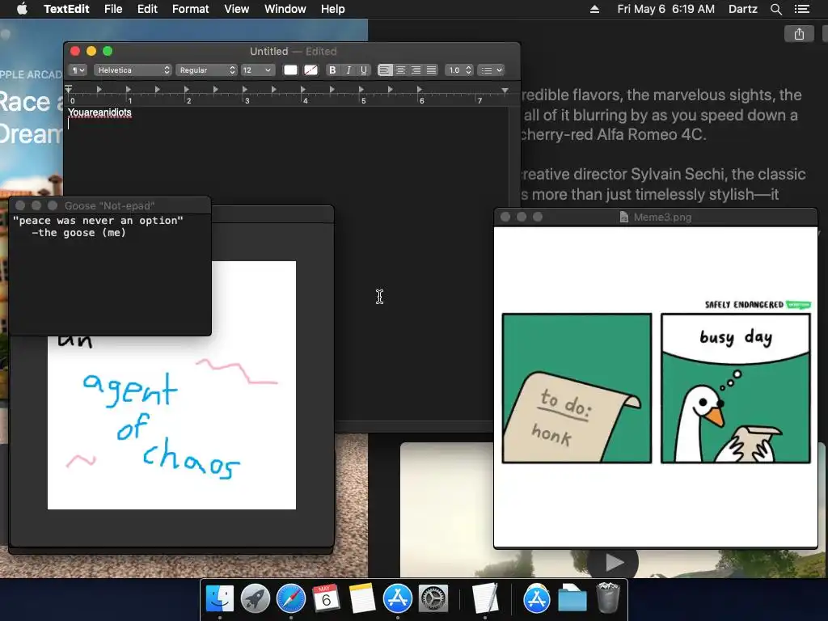Click the white text color swatch
The width and height of the screenshot is (828, 621).
[290, 70]
